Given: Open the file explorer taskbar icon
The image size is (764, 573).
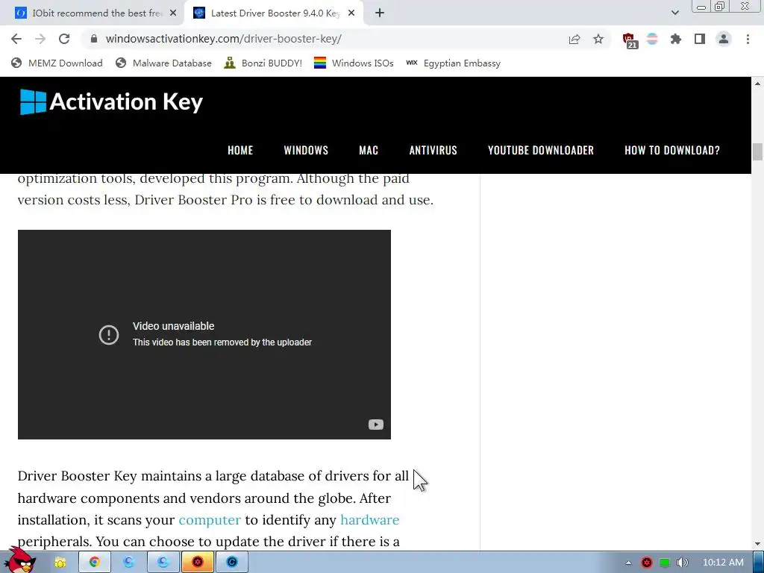Looking at the screenshot, I should [60, 563].
